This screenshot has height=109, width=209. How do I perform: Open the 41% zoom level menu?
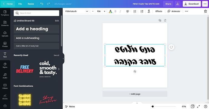click(184, 107)
